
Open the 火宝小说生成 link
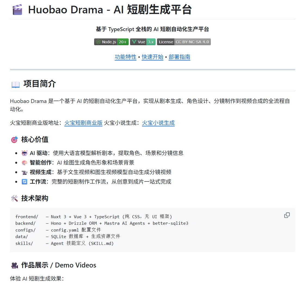[x=158, y=123]
